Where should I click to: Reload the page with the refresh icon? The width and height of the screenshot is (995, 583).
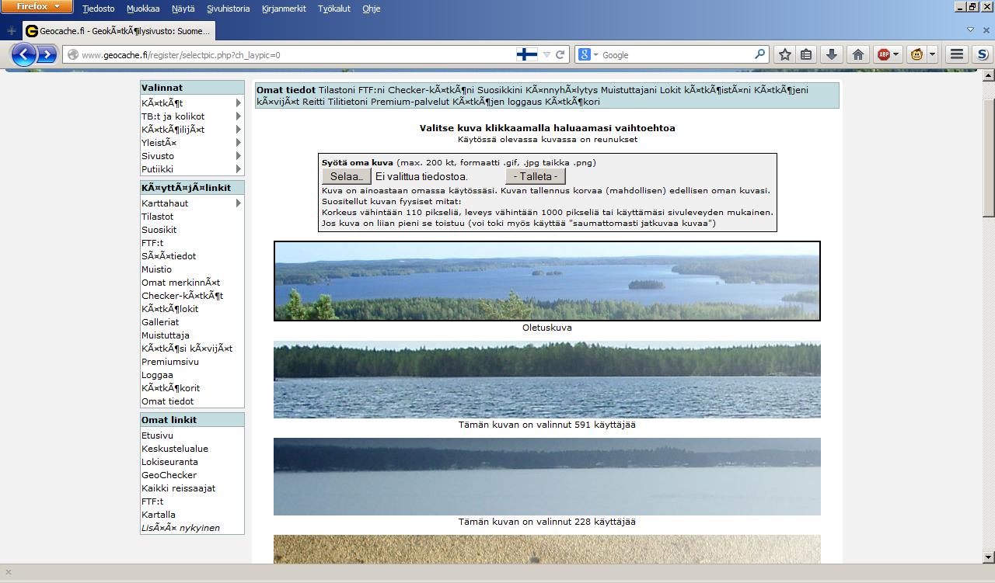coord(560,54)
